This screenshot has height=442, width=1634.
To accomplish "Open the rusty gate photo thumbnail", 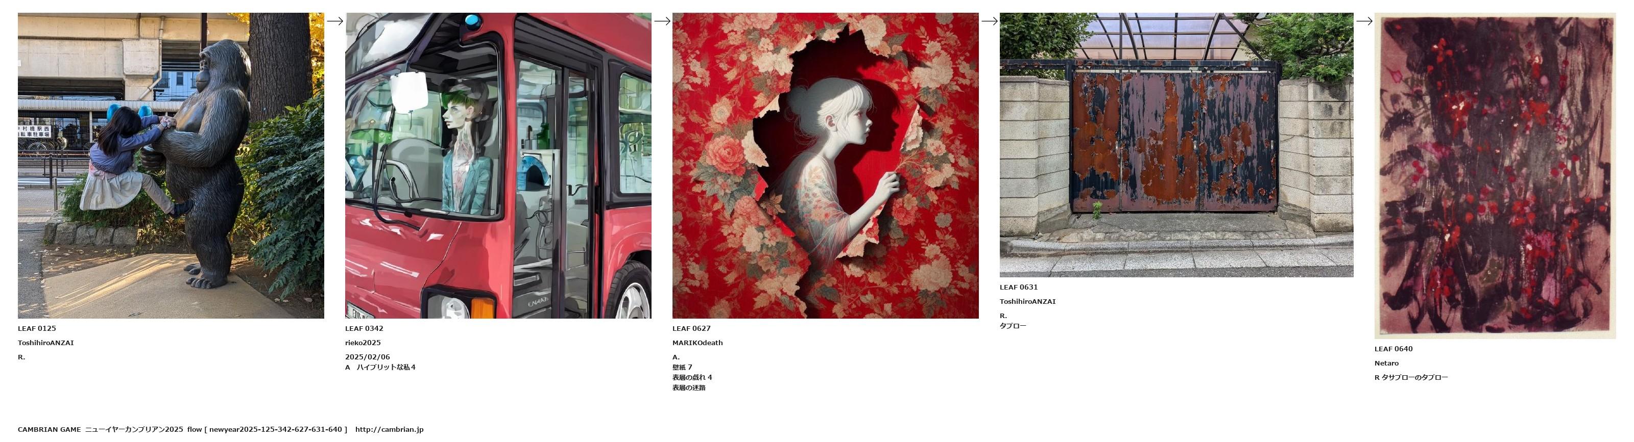I will pos(1176,145).
